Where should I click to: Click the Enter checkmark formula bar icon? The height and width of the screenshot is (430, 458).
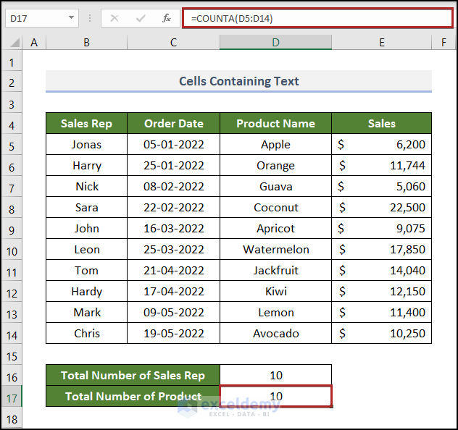pos(141,18)
